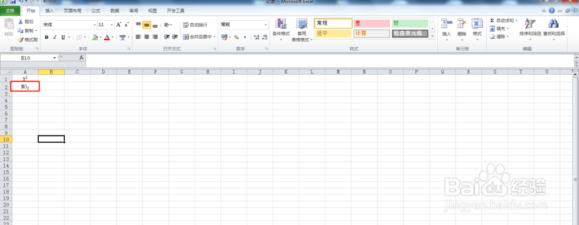Open Format as Table (套用表格格式)
579x225 pixels.
[x=302, y=29]
